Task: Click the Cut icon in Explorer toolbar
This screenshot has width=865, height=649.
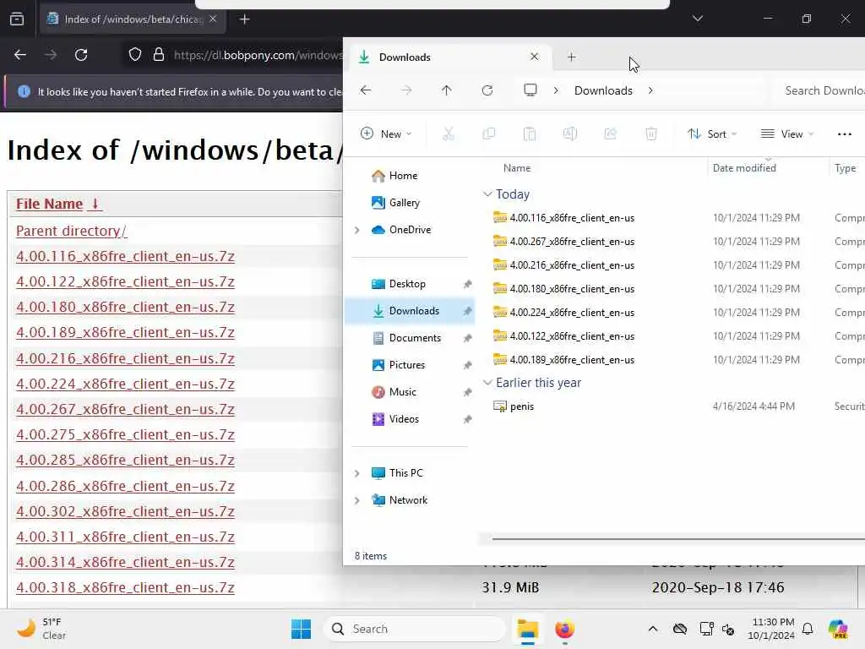Action: 448,134
